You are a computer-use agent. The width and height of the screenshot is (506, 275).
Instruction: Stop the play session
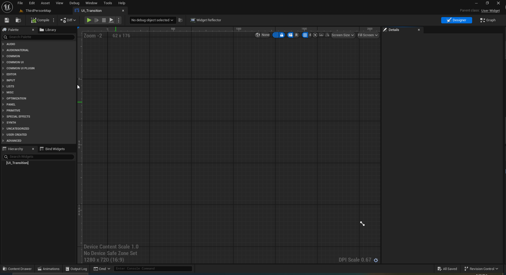point(104,20)
